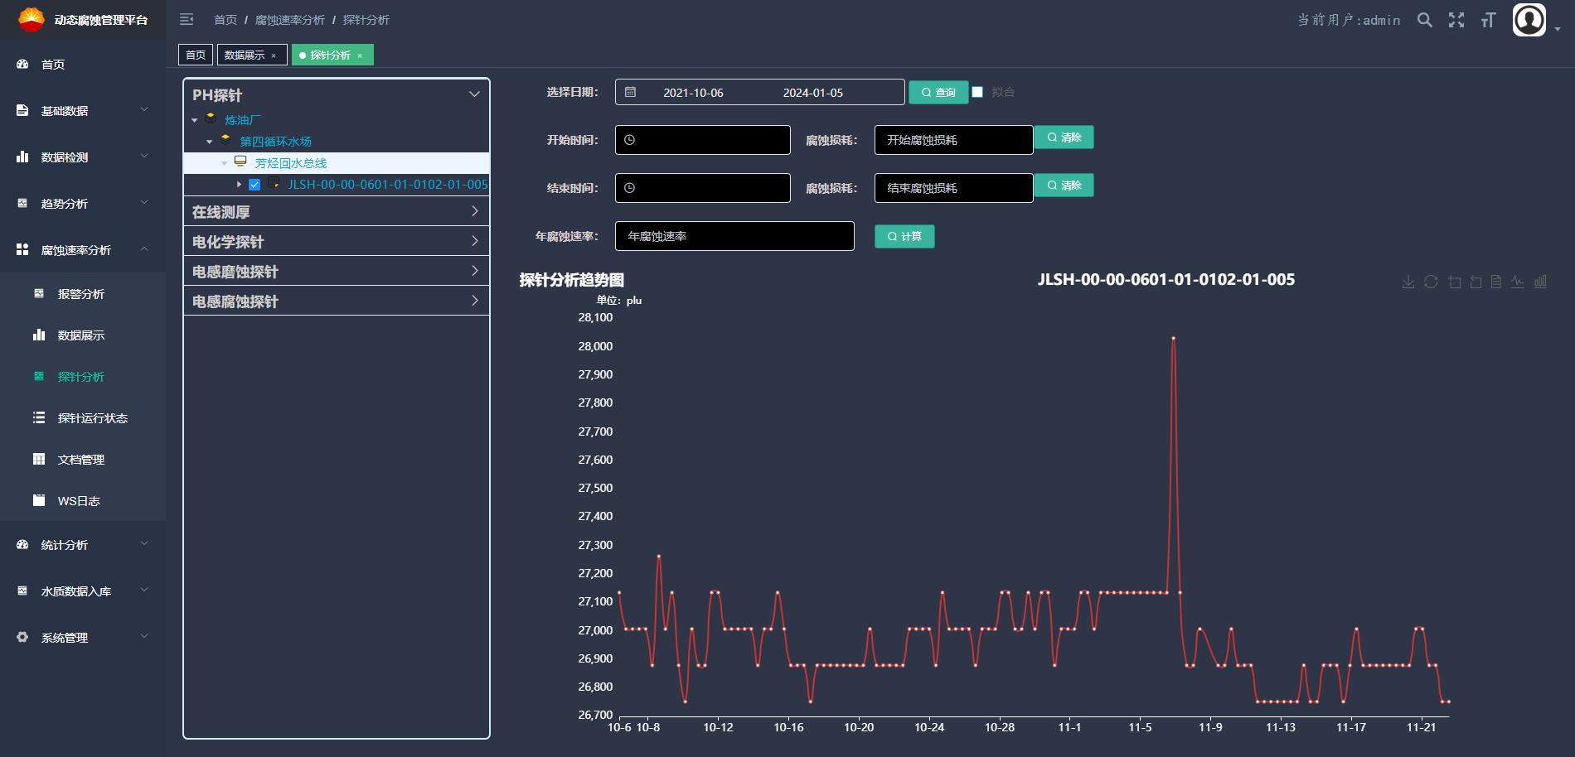Open 文档管理 in the sidebar
Image resolution: width=1575 pixels, height=757 pixels.
[x=83, y=459]
